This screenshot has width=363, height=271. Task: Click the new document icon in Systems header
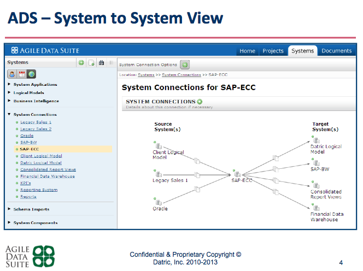point(91,62)
